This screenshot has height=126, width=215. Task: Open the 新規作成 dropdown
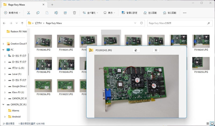click(x=12, y=13)
